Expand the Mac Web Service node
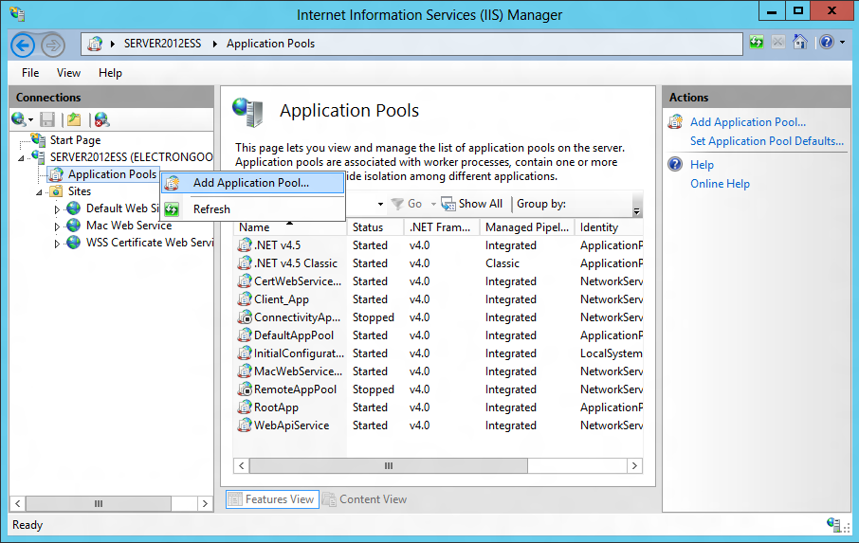Screen dimensions: 859x543 point(57,226)
